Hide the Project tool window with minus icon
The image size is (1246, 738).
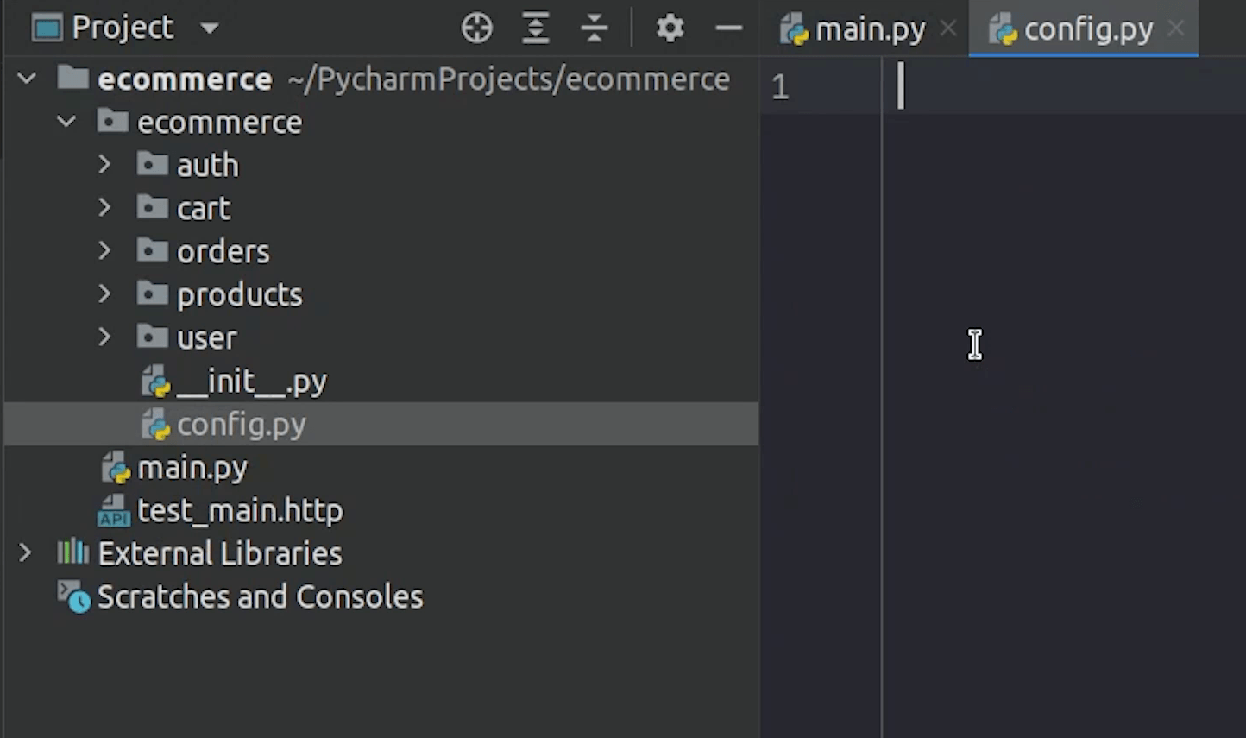click(728, 28)
